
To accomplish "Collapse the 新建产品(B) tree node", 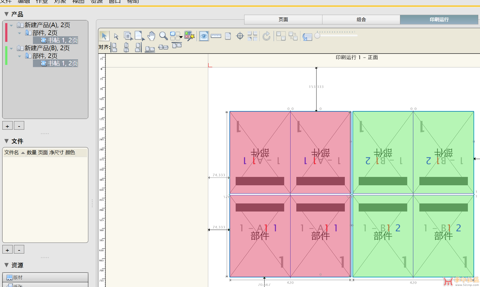I will click(x=11, y=48).
